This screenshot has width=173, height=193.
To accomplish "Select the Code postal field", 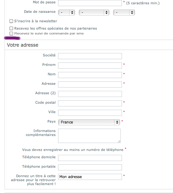I will (x=90, y=103).
